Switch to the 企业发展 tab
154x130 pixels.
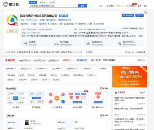57,69
